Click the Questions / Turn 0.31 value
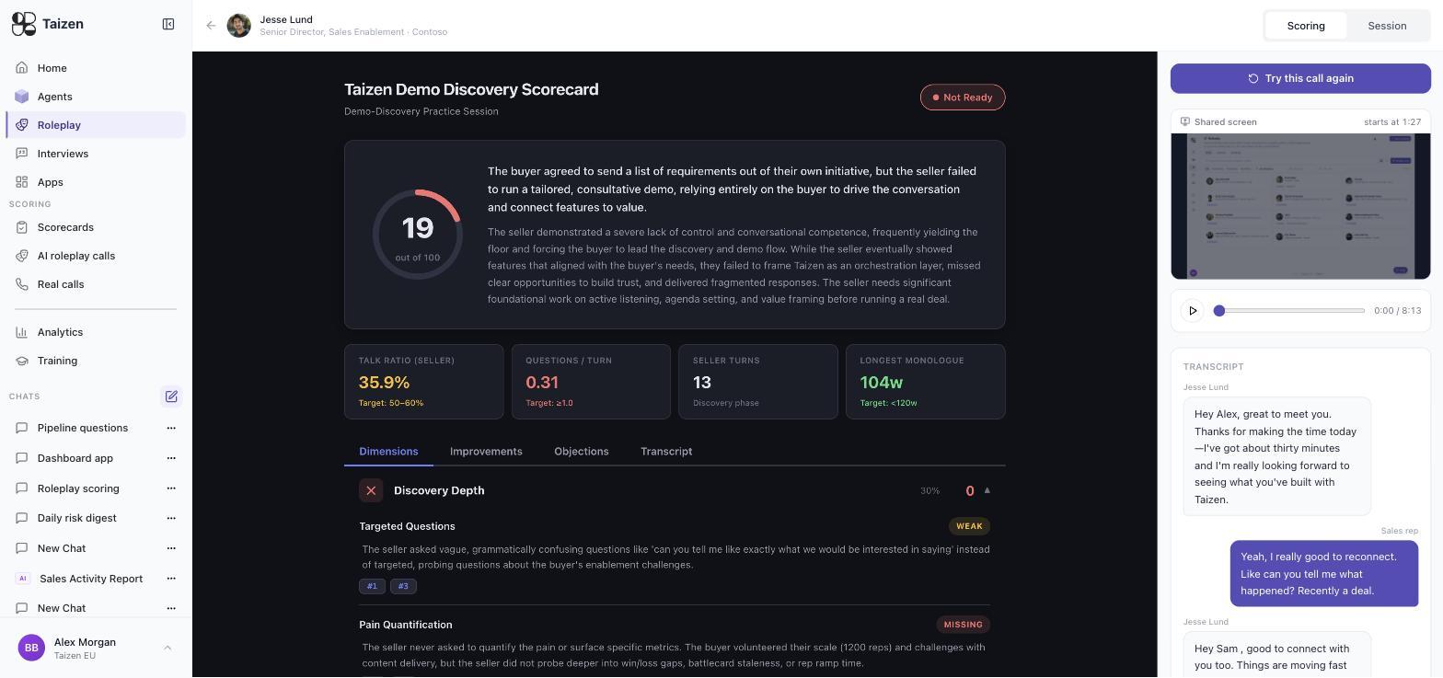 pos(542,383)
